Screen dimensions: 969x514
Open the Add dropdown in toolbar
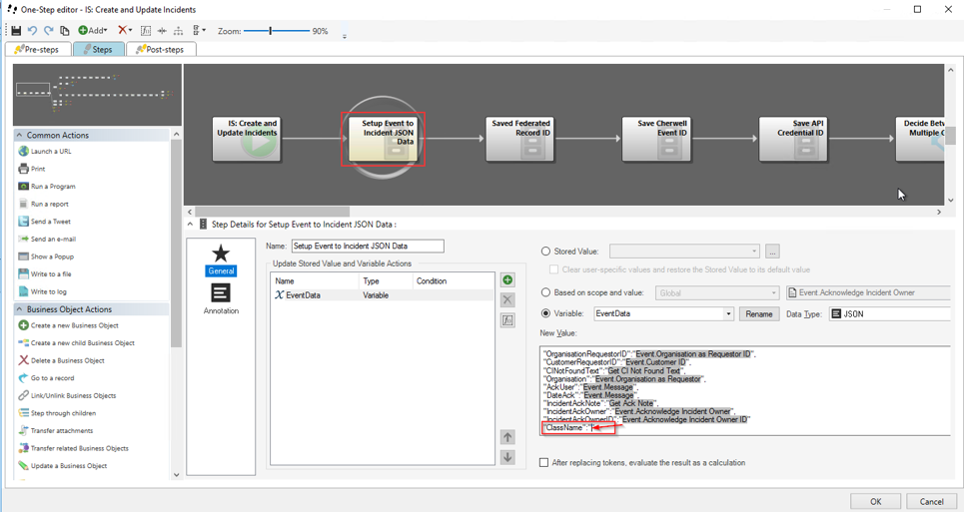tap(93, 31)
